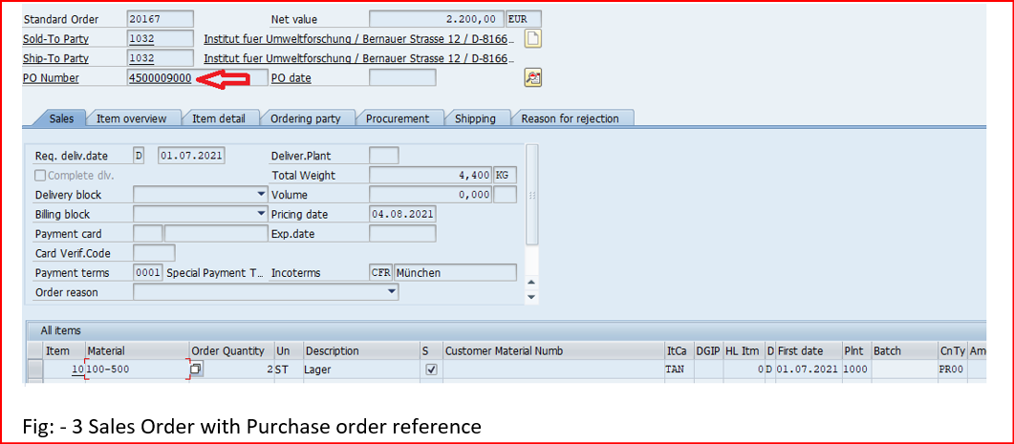Screen dimensions: 1014x444
Task: Click the Ship-To Party address link
Action: coord(358,59)
